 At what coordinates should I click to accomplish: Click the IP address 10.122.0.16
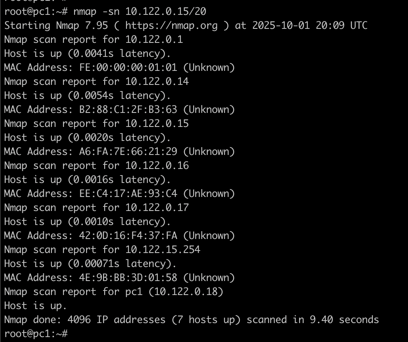pyautogui.click(x=157, y=166)
